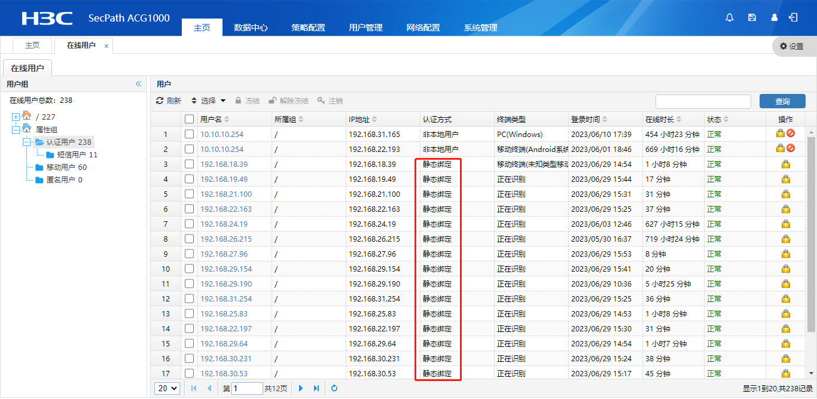Click the table vertical scrollbar

[811, 233]
